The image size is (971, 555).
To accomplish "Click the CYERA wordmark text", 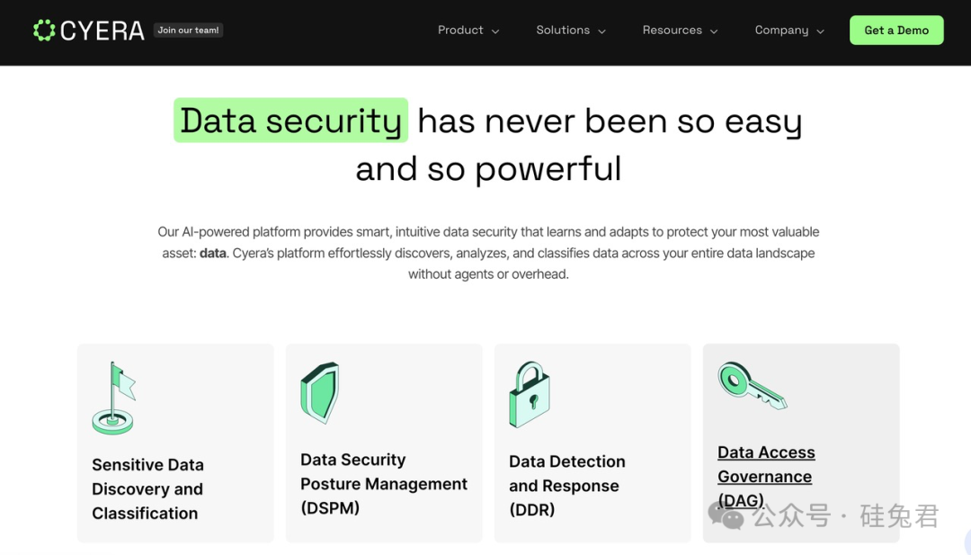I will pyautogui.click(x=102, y=31).
